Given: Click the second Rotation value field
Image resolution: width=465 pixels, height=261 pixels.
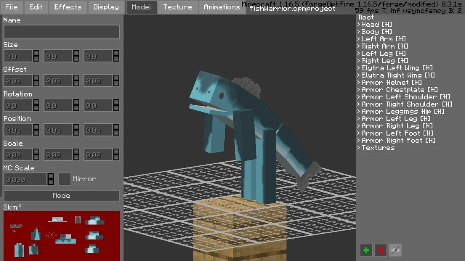Looking at the screenshot, I should (58, 106).
